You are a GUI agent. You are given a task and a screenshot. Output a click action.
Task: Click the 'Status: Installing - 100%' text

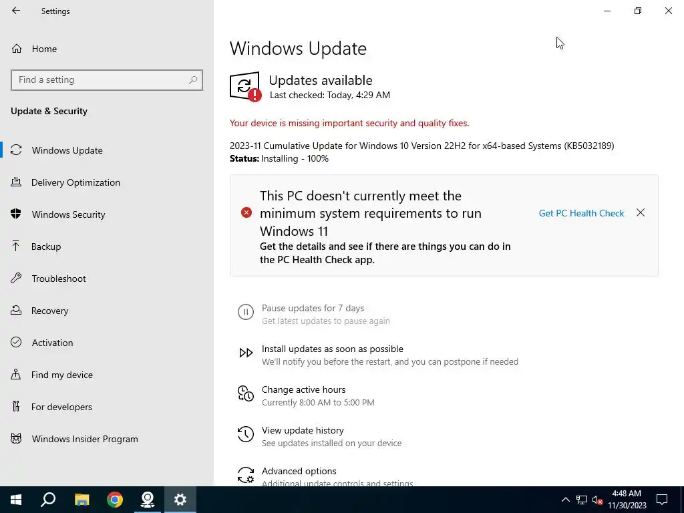point(279,158)
